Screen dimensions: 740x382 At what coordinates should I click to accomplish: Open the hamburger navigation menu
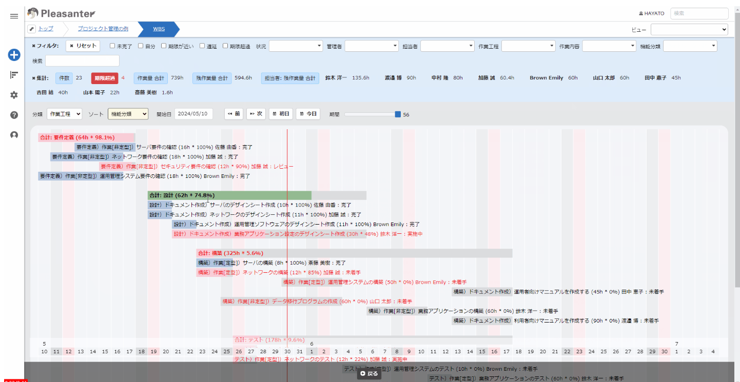tap(14, 16)
